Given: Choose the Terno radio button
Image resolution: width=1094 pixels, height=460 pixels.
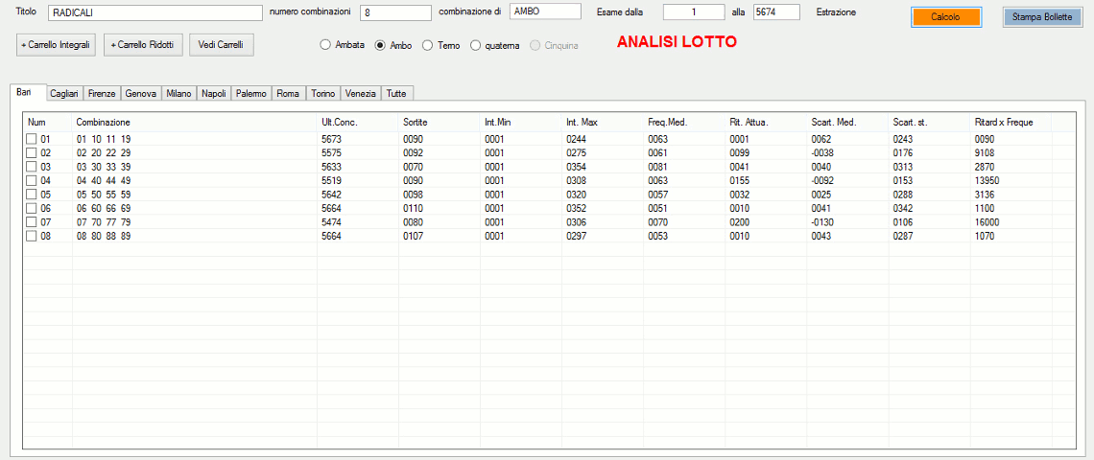Looking at the screenshot, I should pyautogui.click(x=427, y=45).
